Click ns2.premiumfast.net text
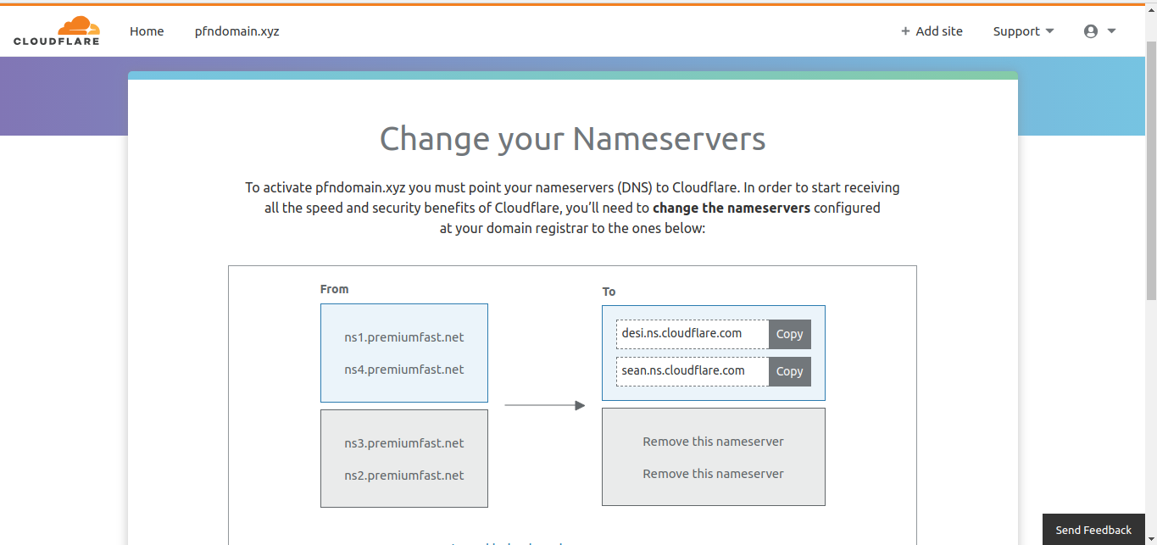The image size is (1157, 545). point(404,475)
